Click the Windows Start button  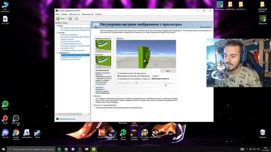pyautogui.click(x=3, y=149)
